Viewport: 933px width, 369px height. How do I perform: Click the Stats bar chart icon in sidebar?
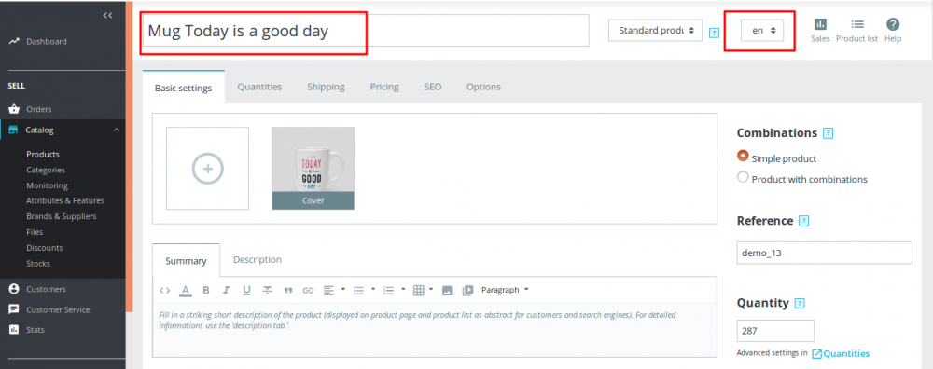point(14,330)
